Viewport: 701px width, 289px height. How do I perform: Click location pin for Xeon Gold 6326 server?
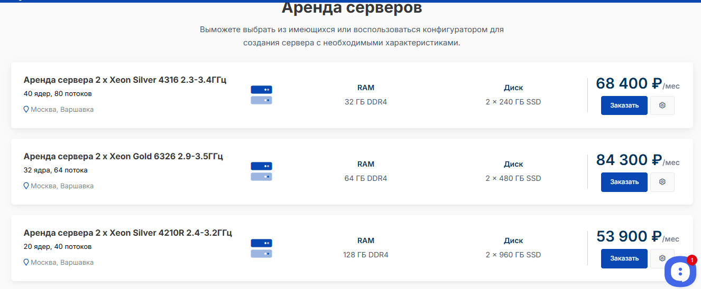[x=26, y=186]
